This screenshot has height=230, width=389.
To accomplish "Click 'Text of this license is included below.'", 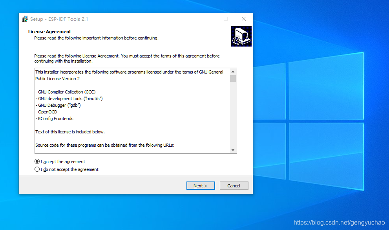I will (70, 132).
